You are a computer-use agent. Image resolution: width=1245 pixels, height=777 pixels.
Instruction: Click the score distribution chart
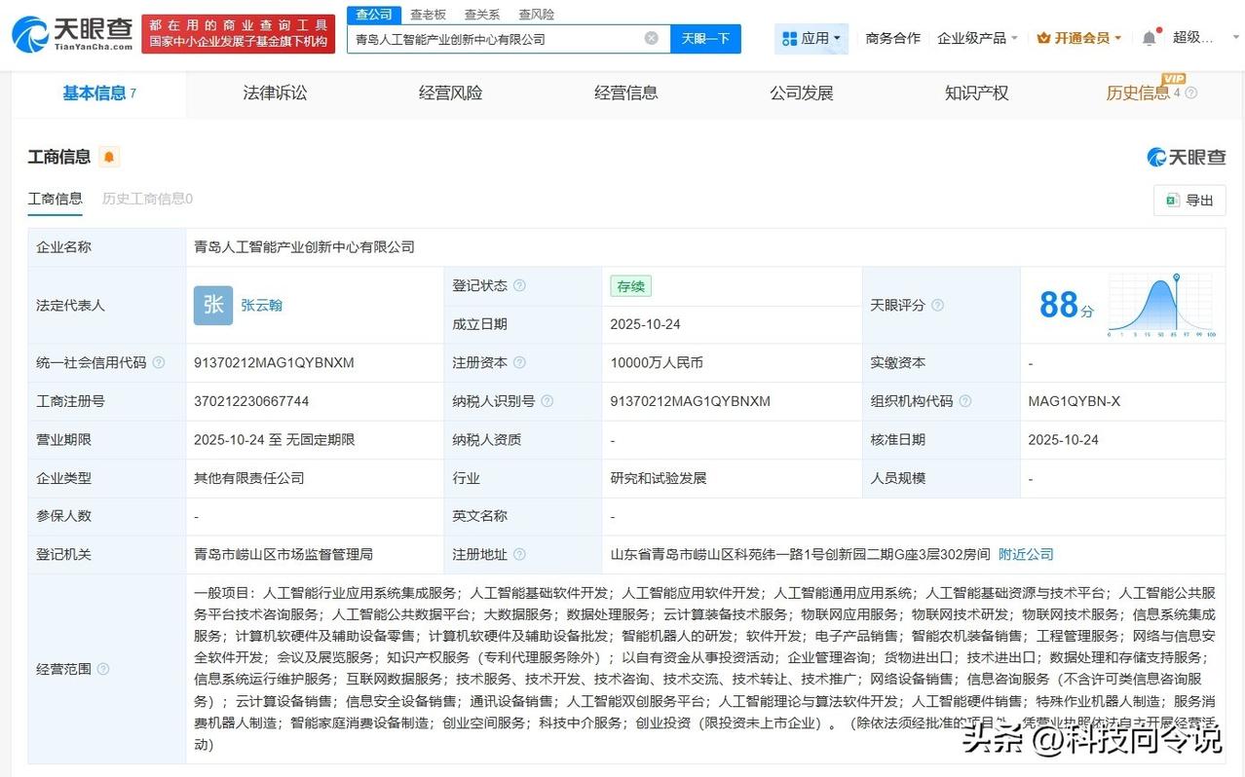1160,305
